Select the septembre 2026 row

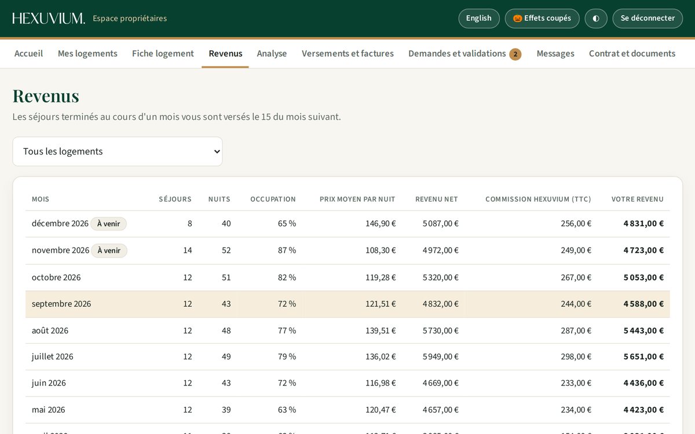(x=348, y=304)
